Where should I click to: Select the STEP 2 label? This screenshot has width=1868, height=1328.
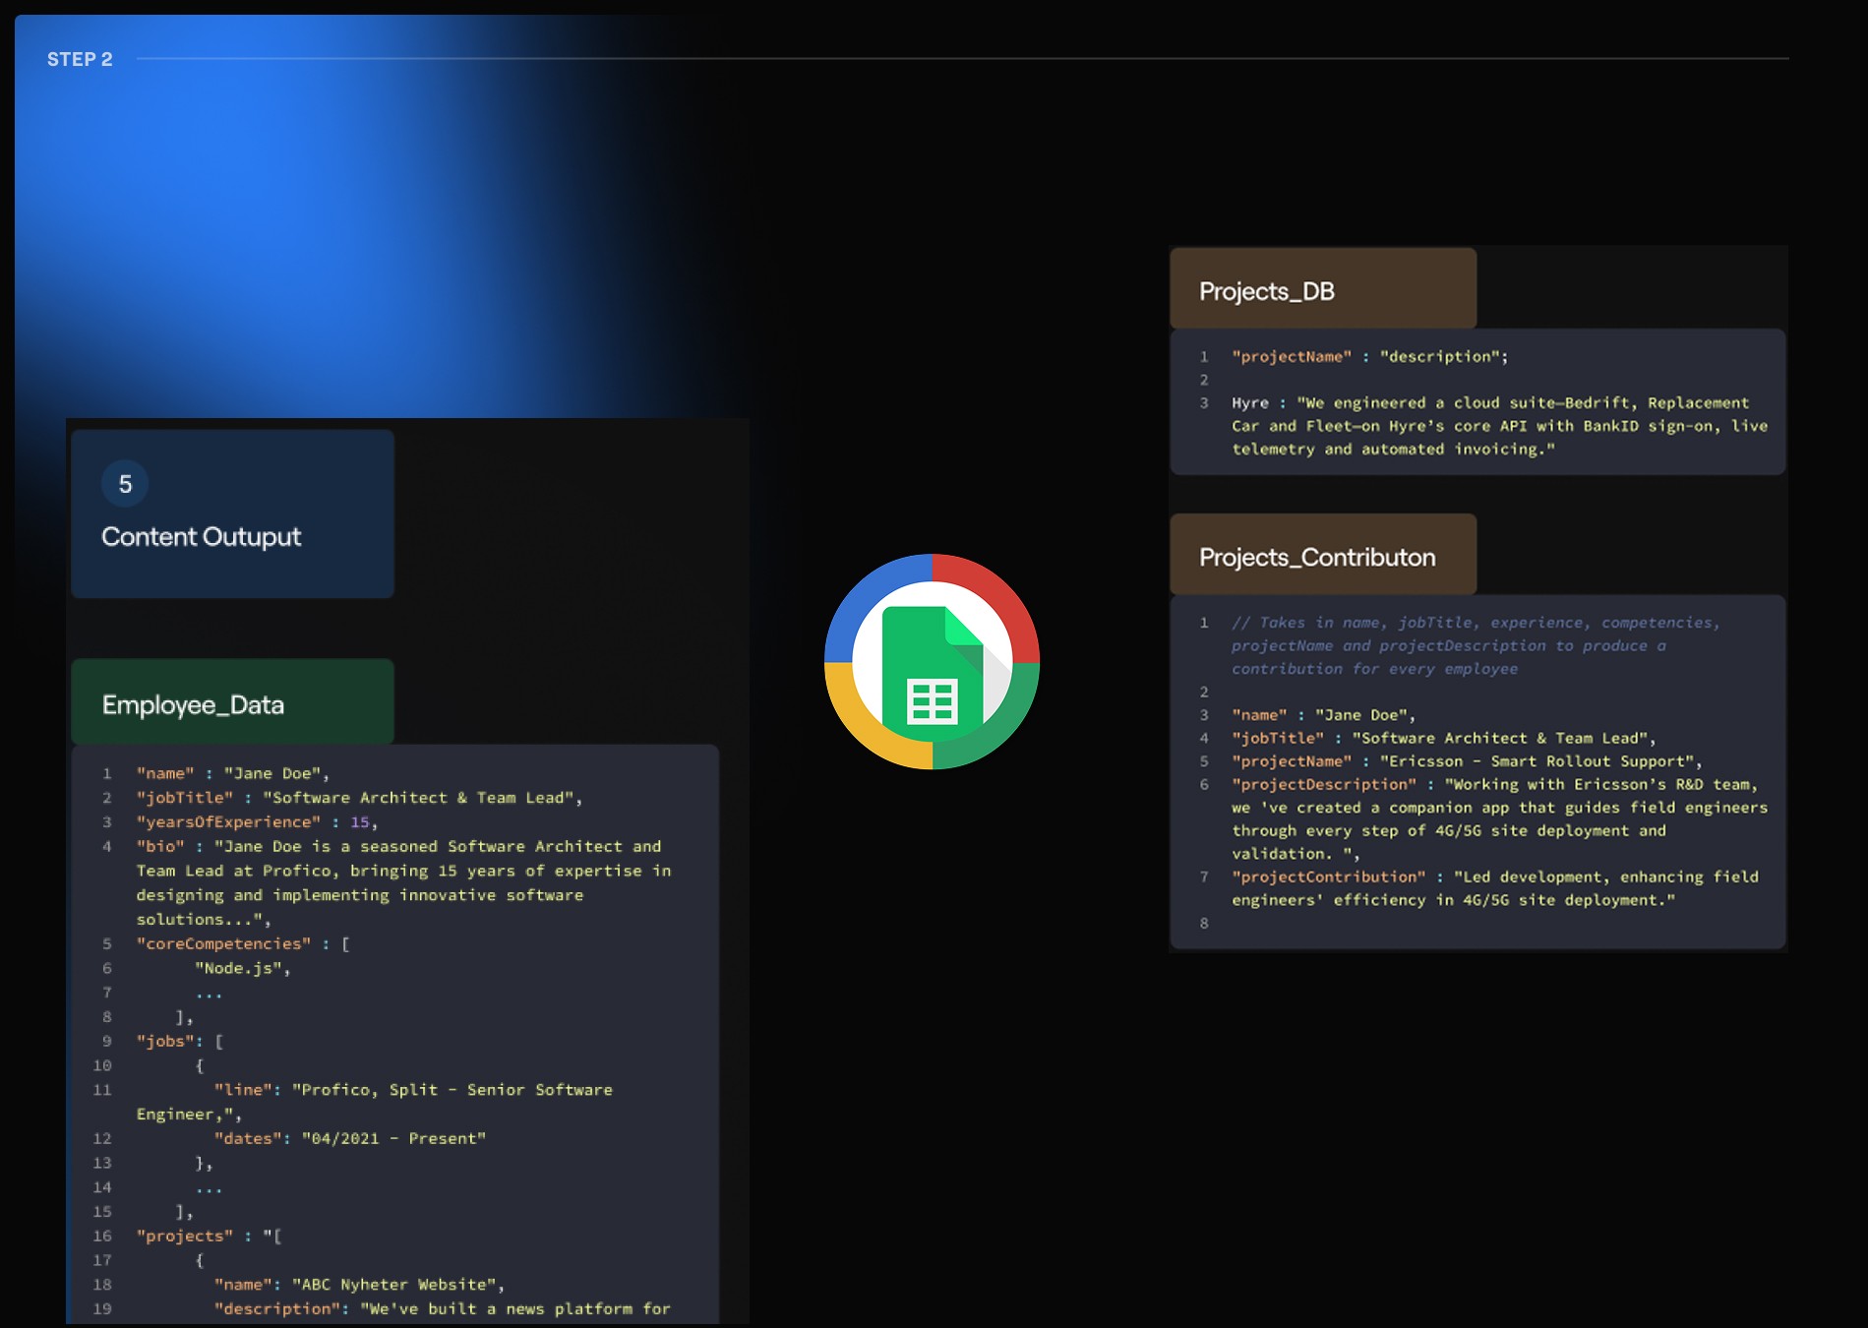(80, 59)
